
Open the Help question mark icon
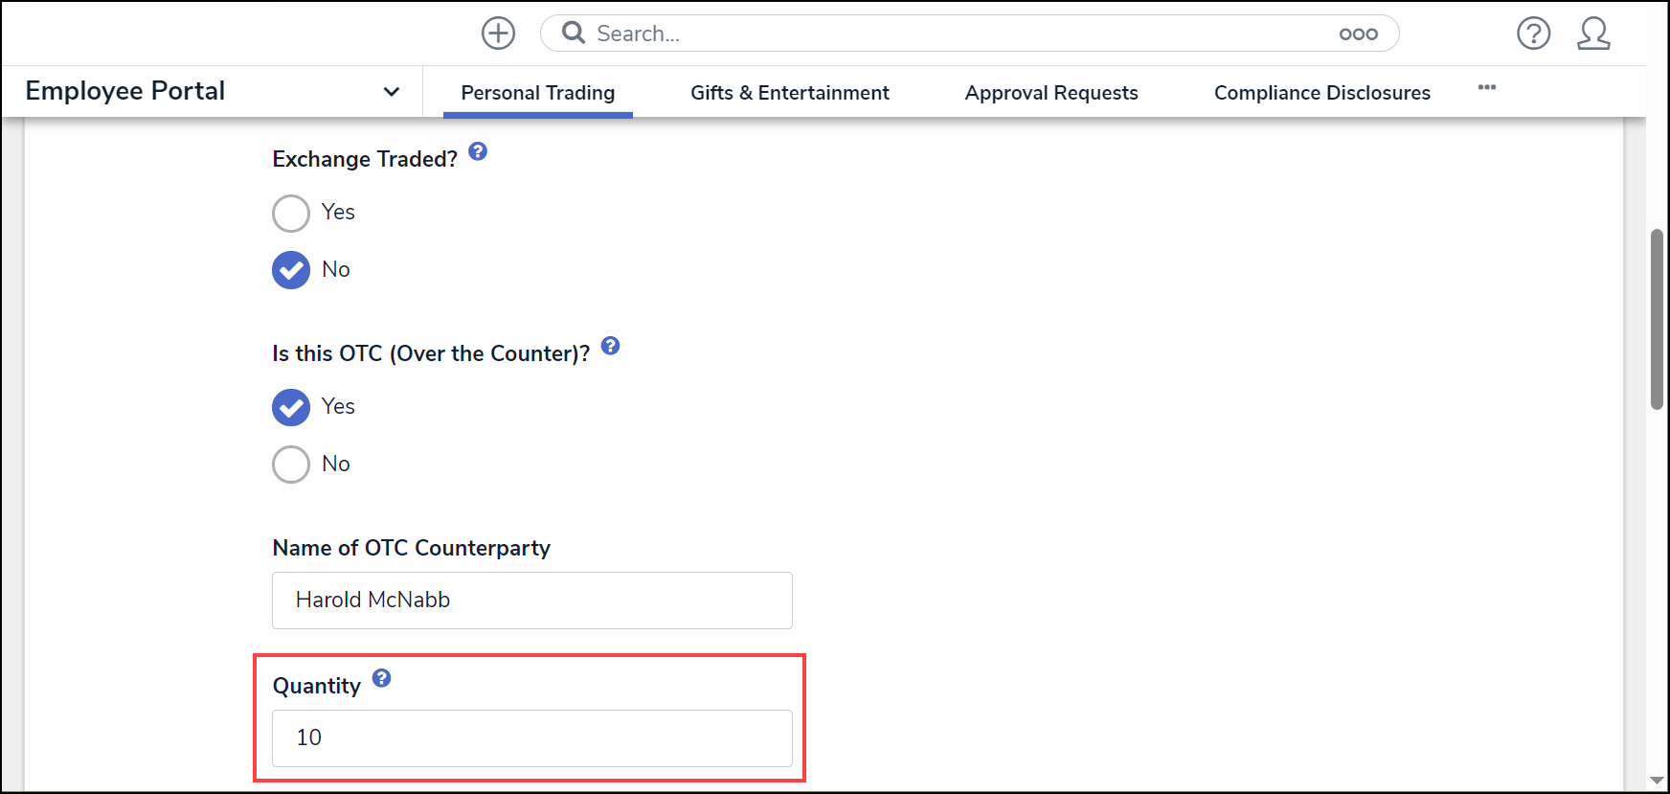pos(1533,34)
